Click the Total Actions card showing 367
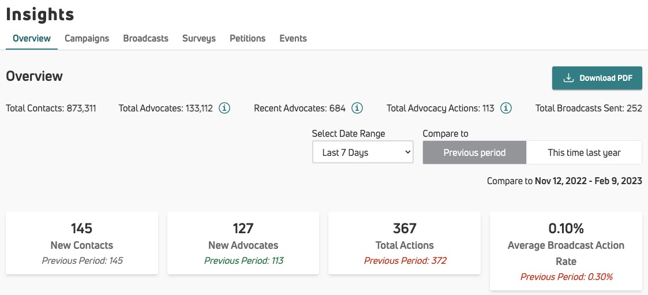 click(x=404, y=243)
